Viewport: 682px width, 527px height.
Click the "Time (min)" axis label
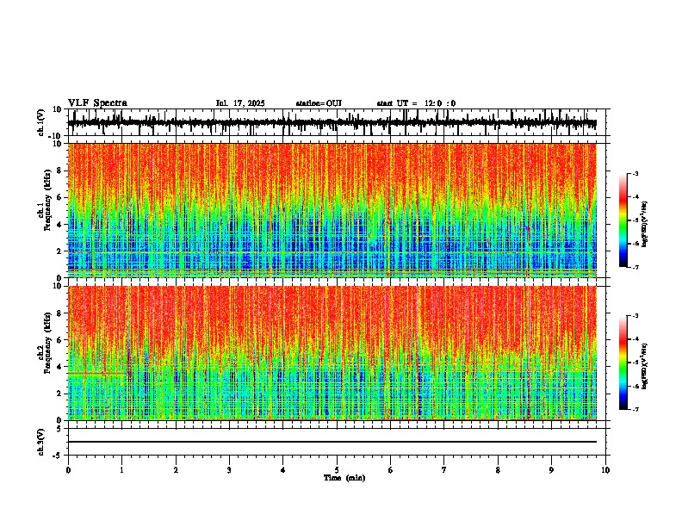click(x=344, y=478)
